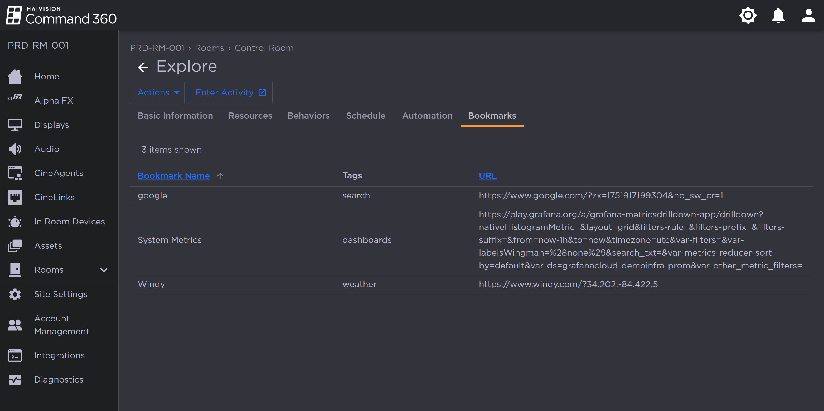Collapse the Rooms sidebar section
Screen dimensions: 824x411
(x=103, y=270)
